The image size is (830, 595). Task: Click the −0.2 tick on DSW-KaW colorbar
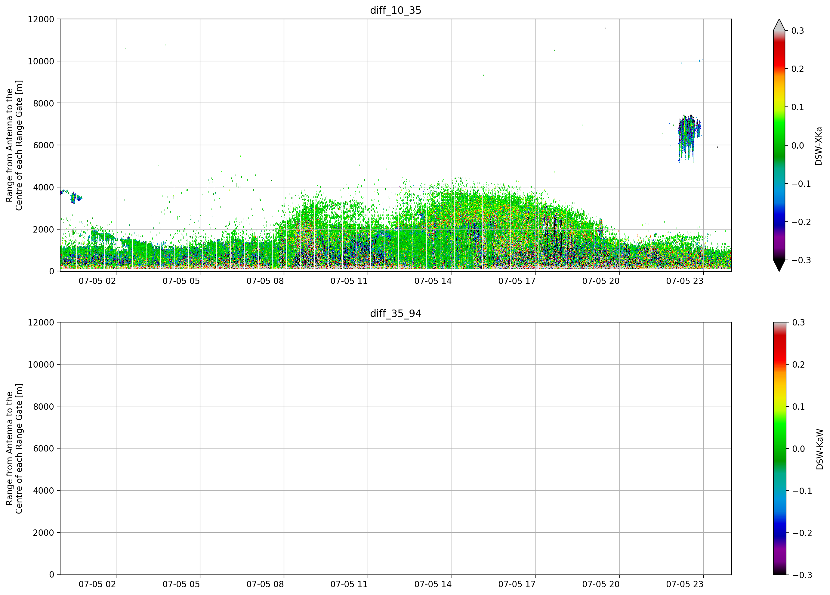(x=802, y=533)
